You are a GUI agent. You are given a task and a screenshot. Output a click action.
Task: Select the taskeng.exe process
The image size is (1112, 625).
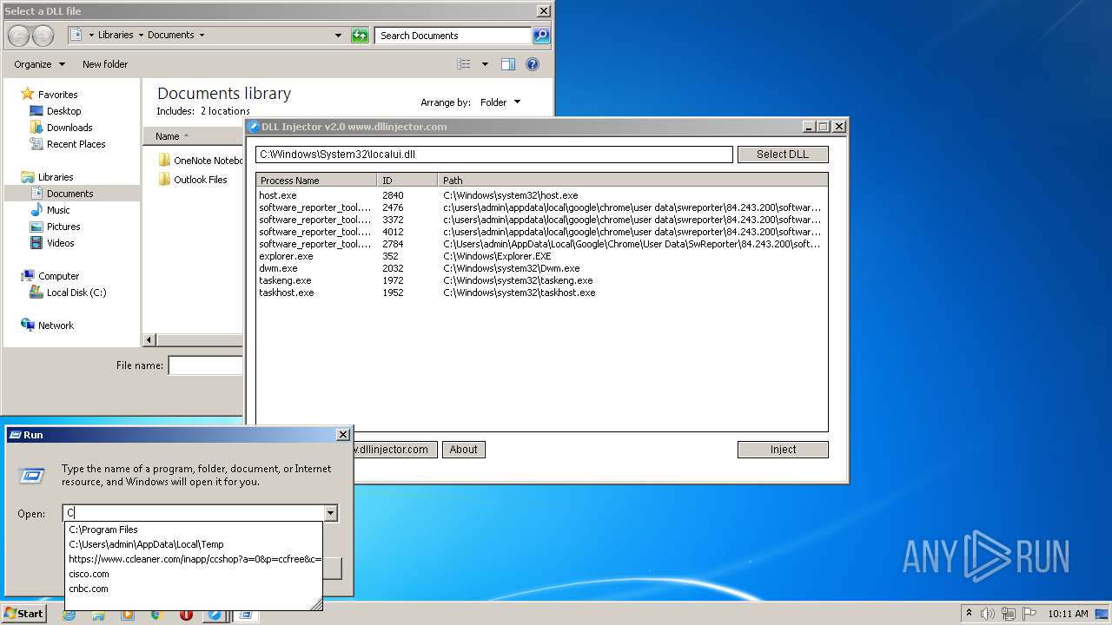(542, 280)
